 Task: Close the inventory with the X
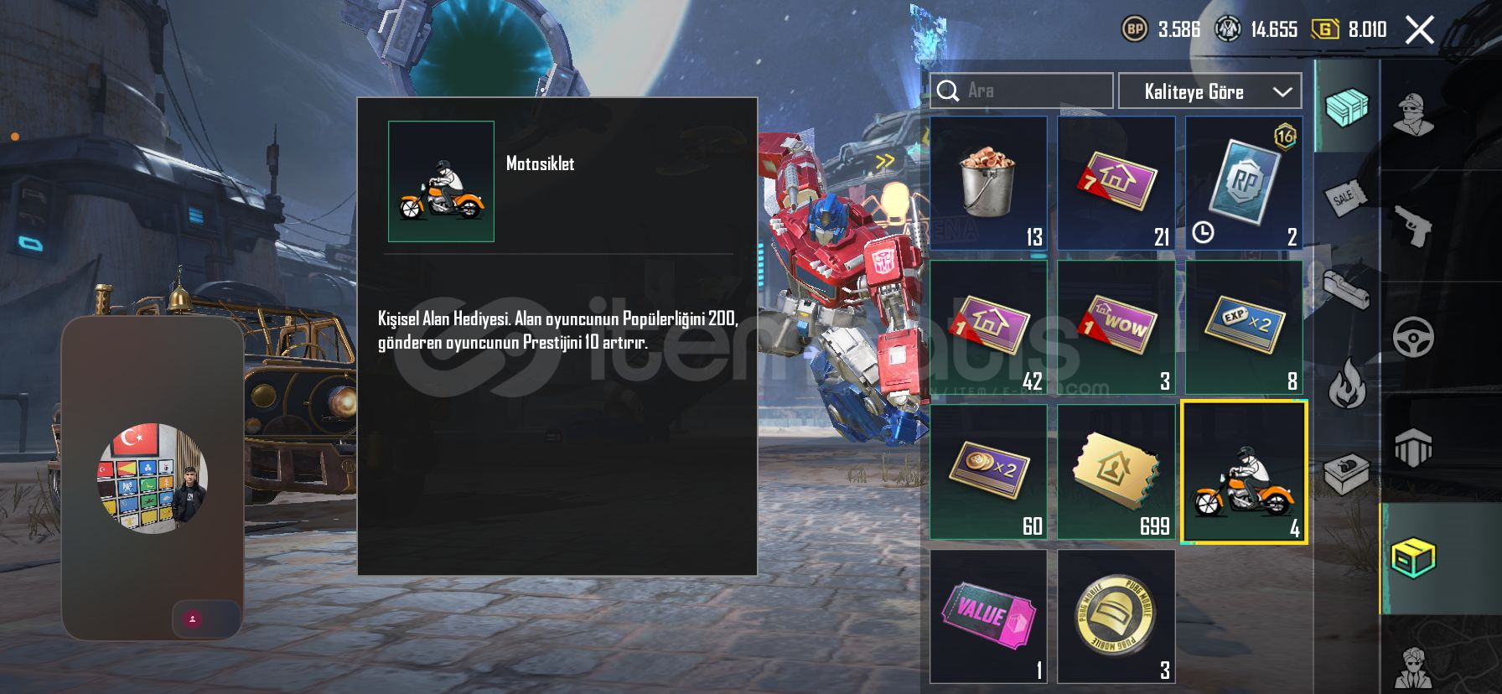1420,30
